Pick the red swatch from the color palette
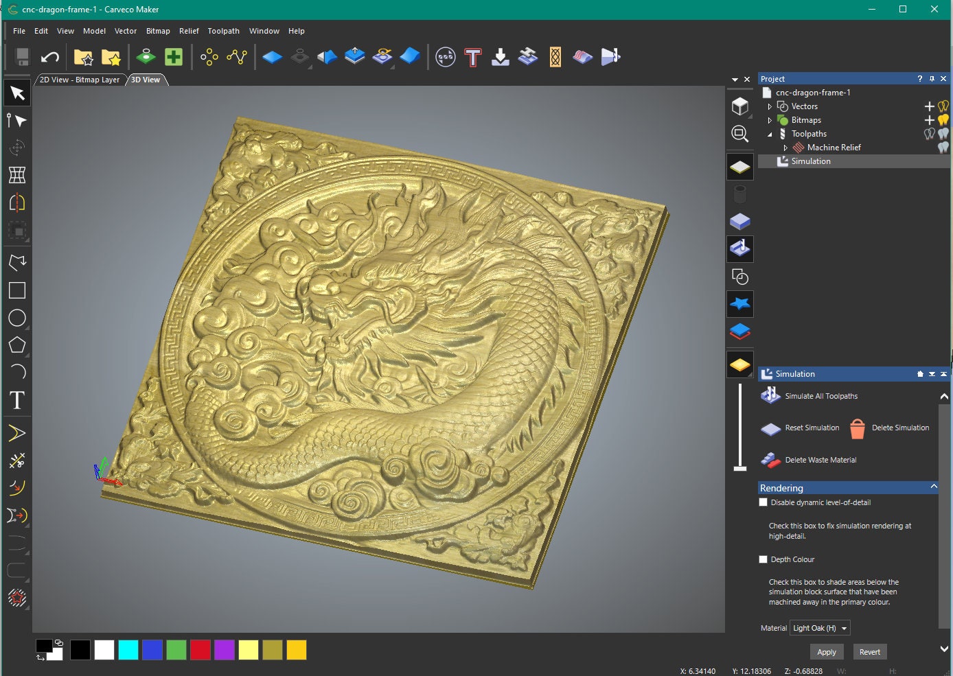This screenshot has width=953, height=676. click(x=200, y=650)
